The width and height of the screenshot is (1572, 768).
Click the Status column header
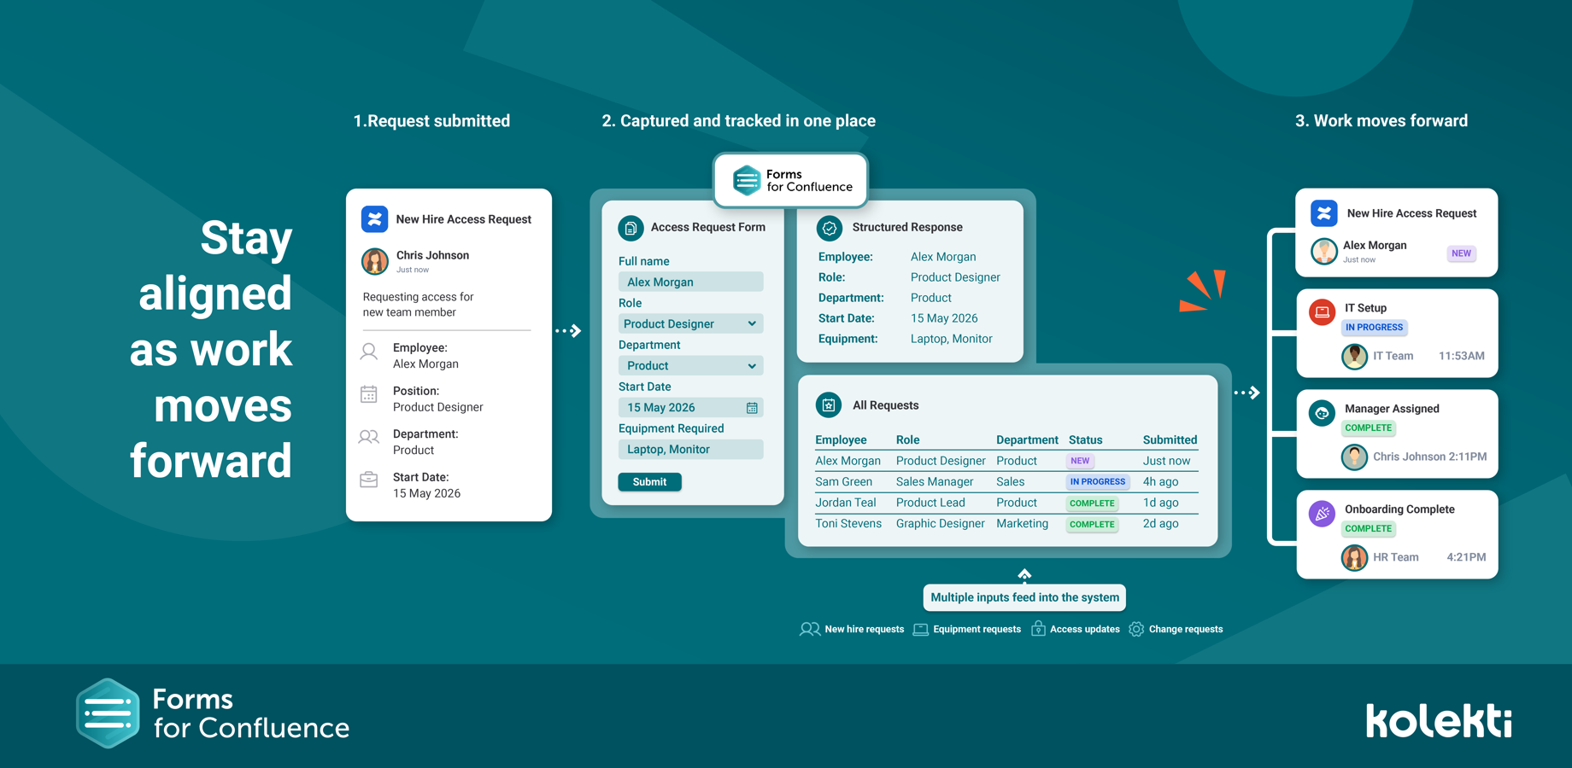[x=1085, y=439]
